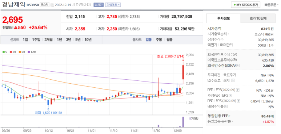Click the help icon beside 배당수익률

[x=226, y=106]
